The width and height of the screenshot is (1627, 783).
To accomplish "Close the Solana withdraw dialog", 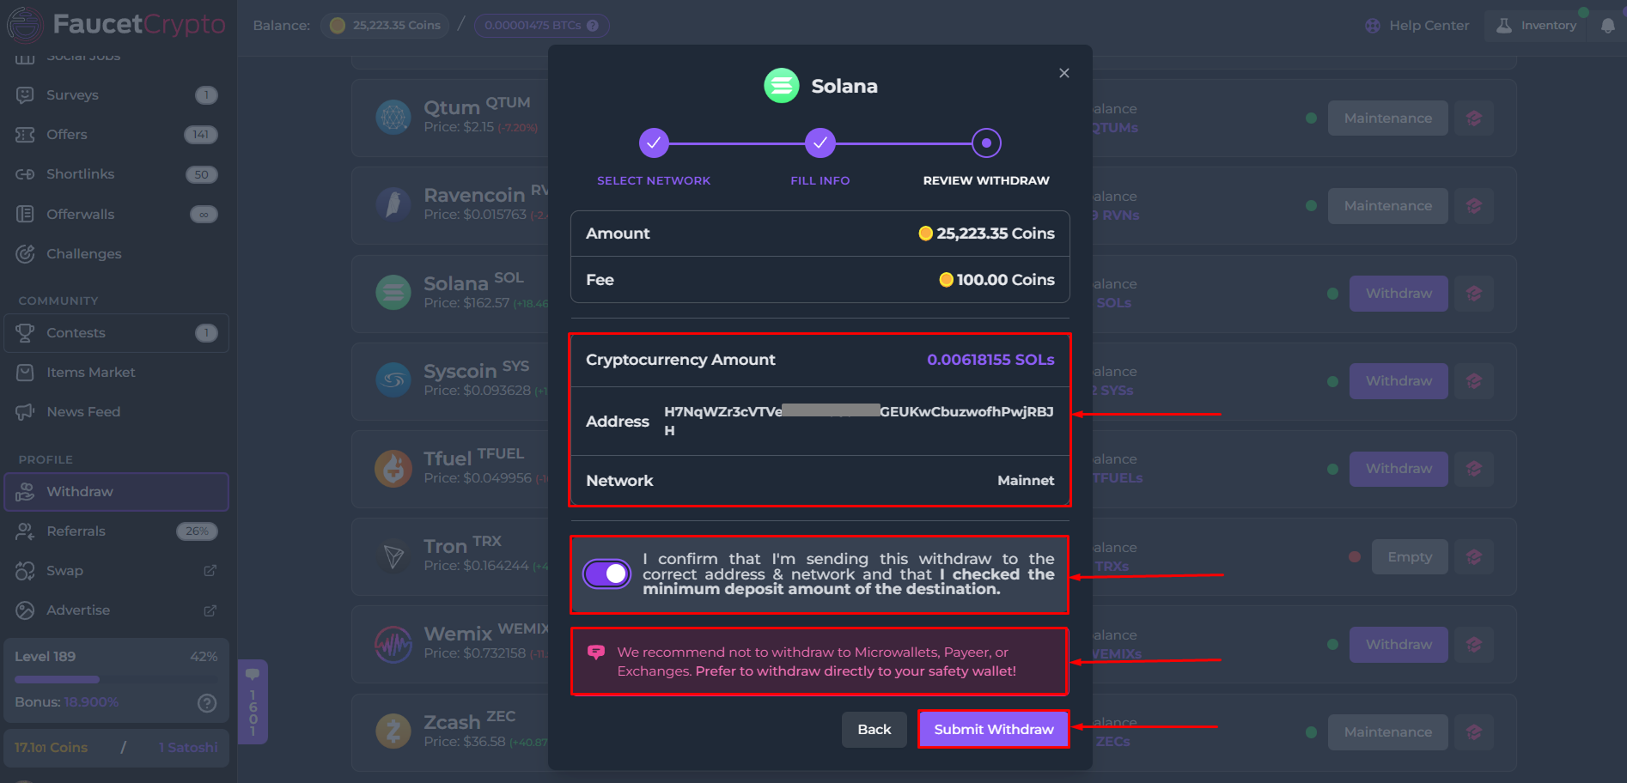I will click(x=1064, y=73).
